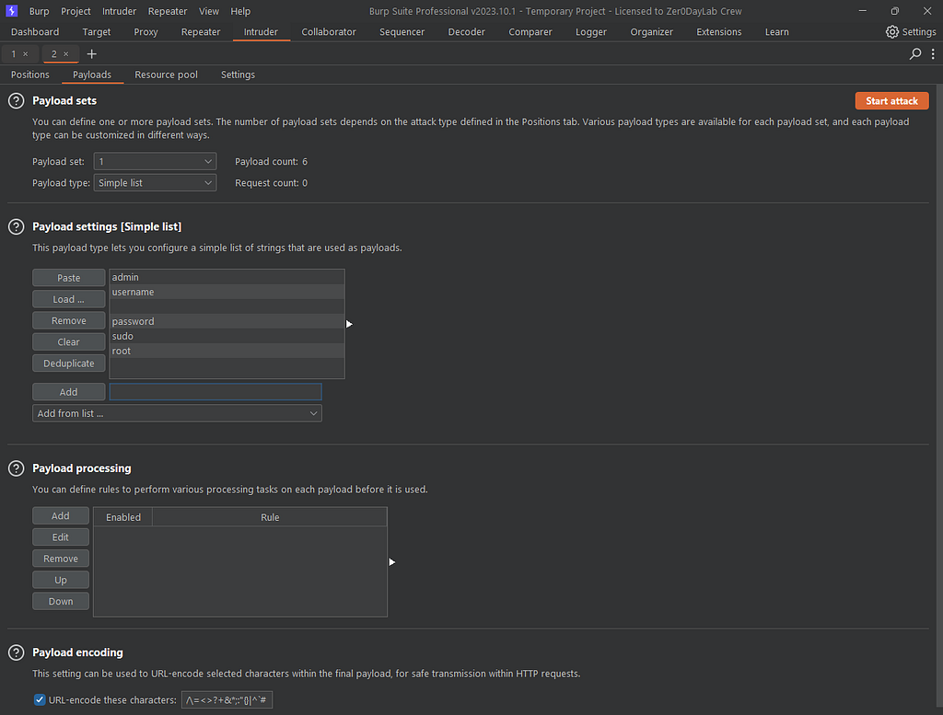Viewport: 943px width, 715px height.
Task: Click the search magnifier icon
Action: coord(914,54)
